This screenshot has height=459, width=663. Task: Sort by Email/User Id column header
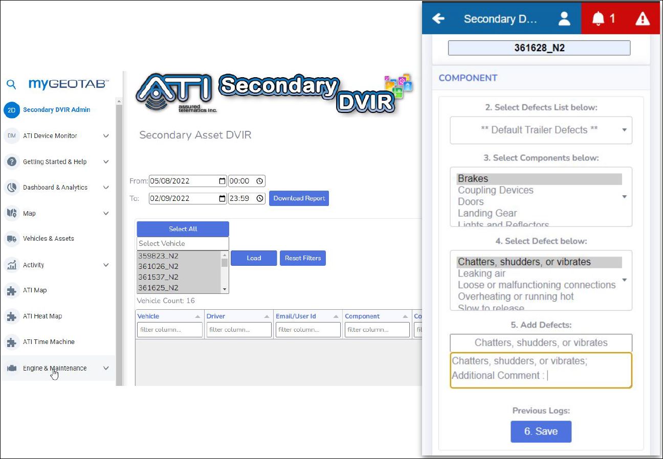coord(307,316)
